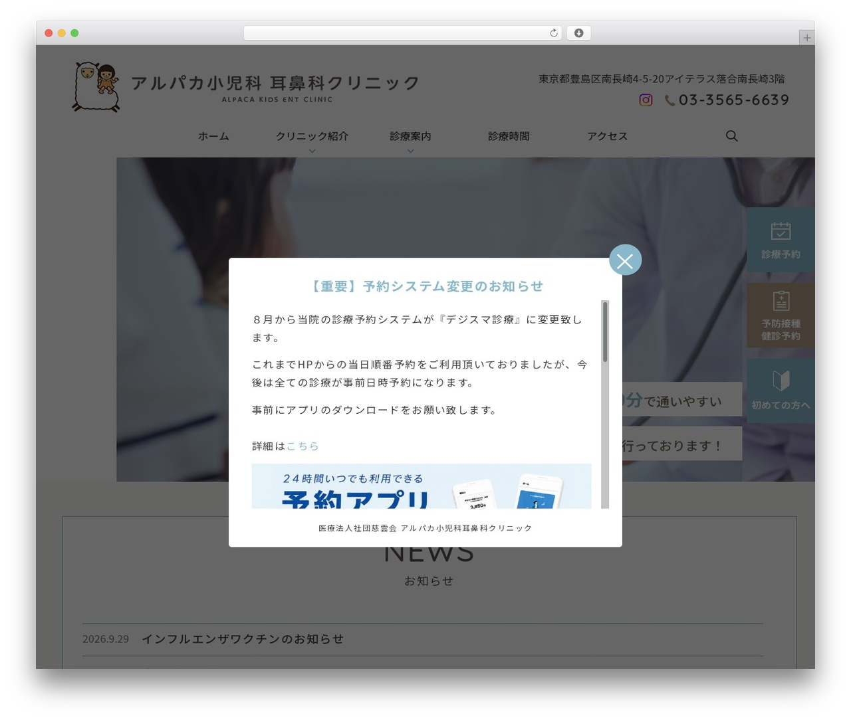Follow the こちら details link
This screenshot has width=851, height=720.
point(303,446)
